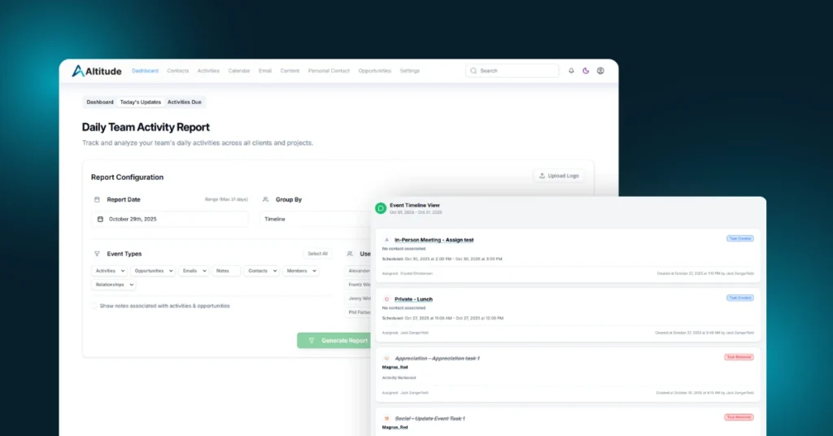Image resolution: width=833 pixels, height=436 pixels.
Task: Click the Daily Team Activity Report heading
Action: (146, 127)
